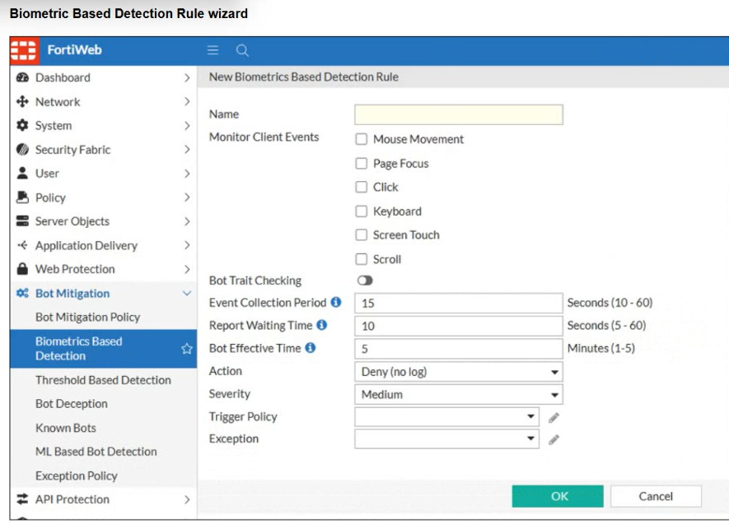Image resolution: width=729 pixels, height=524 pixels.
Task: Click info icon beside Bot Effective Time
Action: tap(311, 348)
